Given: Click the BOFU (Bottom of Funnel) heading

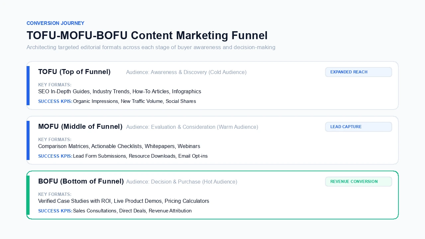Looking at the screenshot, I should point(81,181).
